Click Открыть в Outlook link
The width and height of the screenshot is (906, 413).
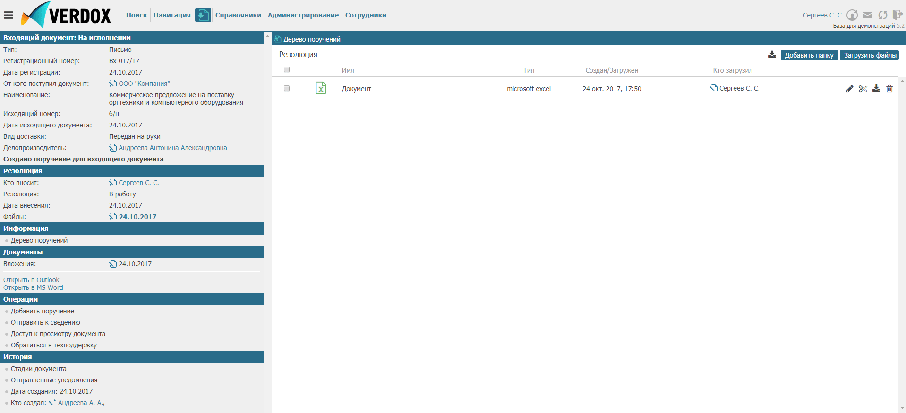pos(31,280)
